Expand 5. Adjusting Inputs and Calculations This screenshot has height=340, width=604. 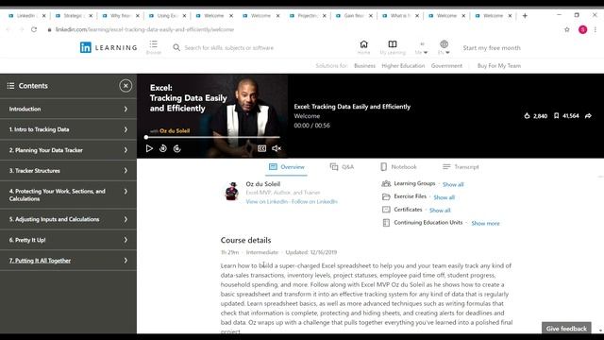pos(68,219)
